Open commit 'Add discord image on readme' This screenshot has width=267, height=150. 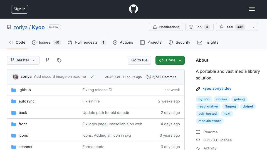(60, 77)
